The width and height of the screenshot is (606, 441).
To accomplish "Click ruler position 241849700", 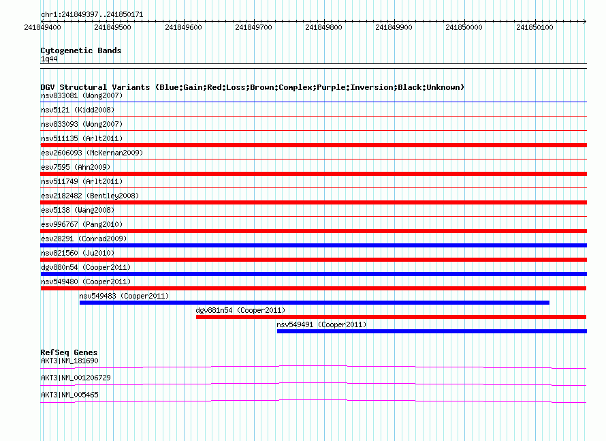I will 253,27.
